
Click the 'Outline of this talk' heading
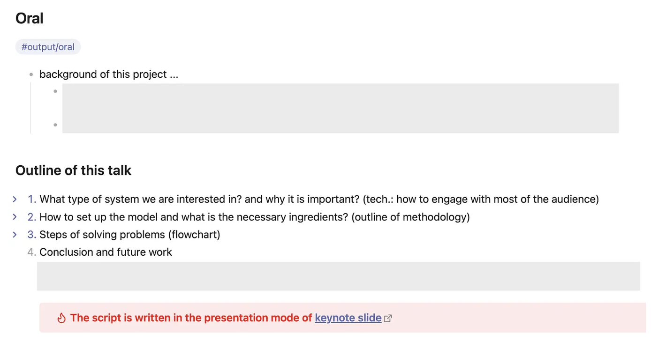[73, 170]
